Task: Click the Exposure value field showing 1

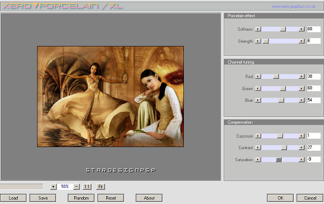Action: point(314,136)
